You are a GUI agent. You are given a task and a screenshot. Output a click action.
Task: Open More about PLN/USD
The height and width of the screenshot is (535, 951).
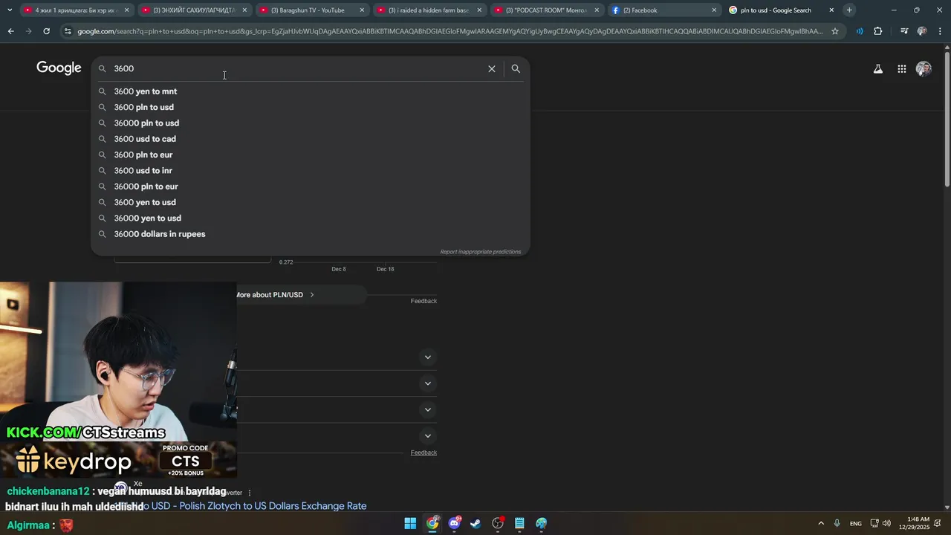click(x=274, y=295)
